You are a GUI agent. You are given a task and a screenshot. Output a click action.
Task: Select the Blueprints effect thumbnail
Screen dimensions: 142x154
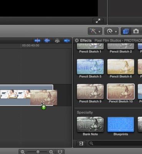(x=121, y=124)
